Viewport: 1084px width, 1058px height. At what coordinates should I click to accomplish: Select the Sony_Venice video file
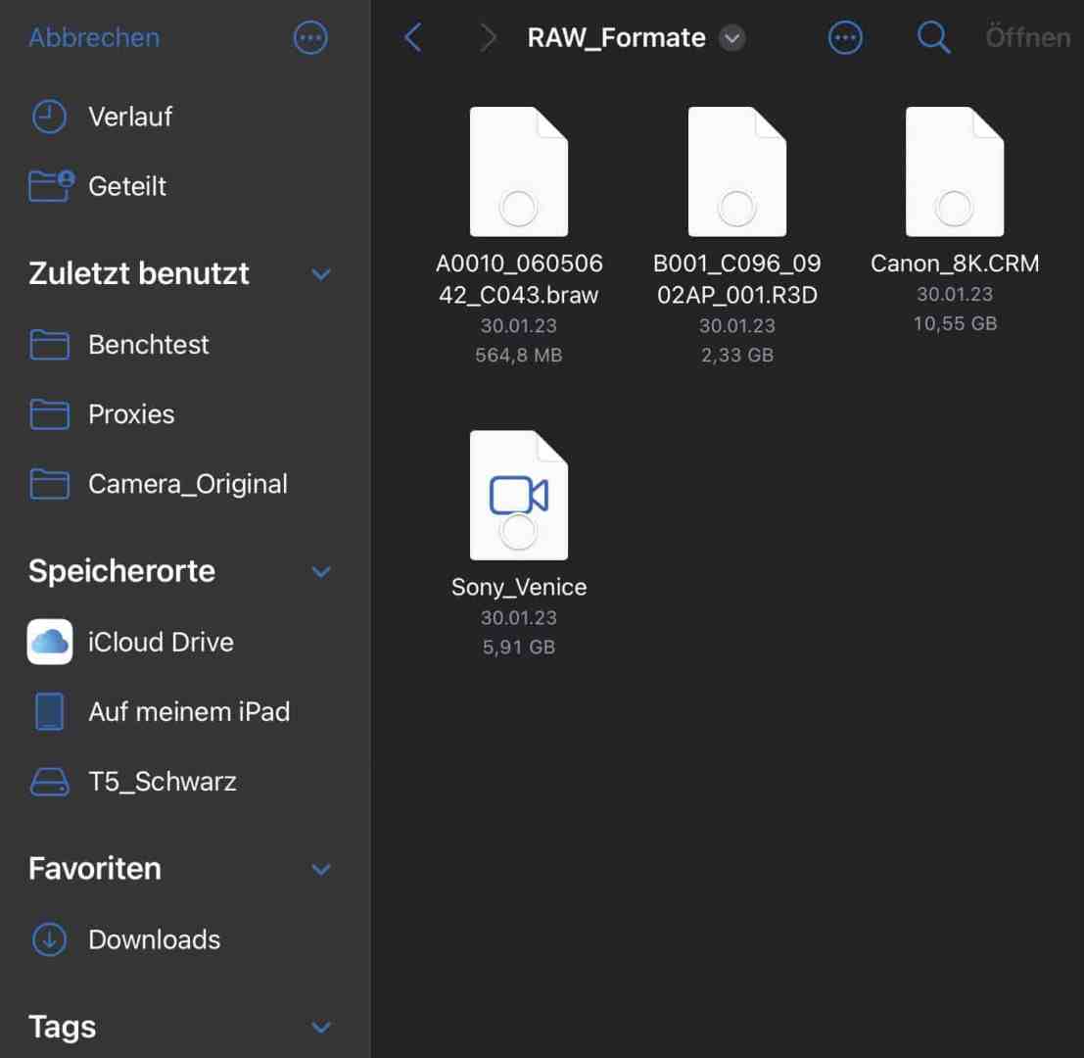point(518,495)
